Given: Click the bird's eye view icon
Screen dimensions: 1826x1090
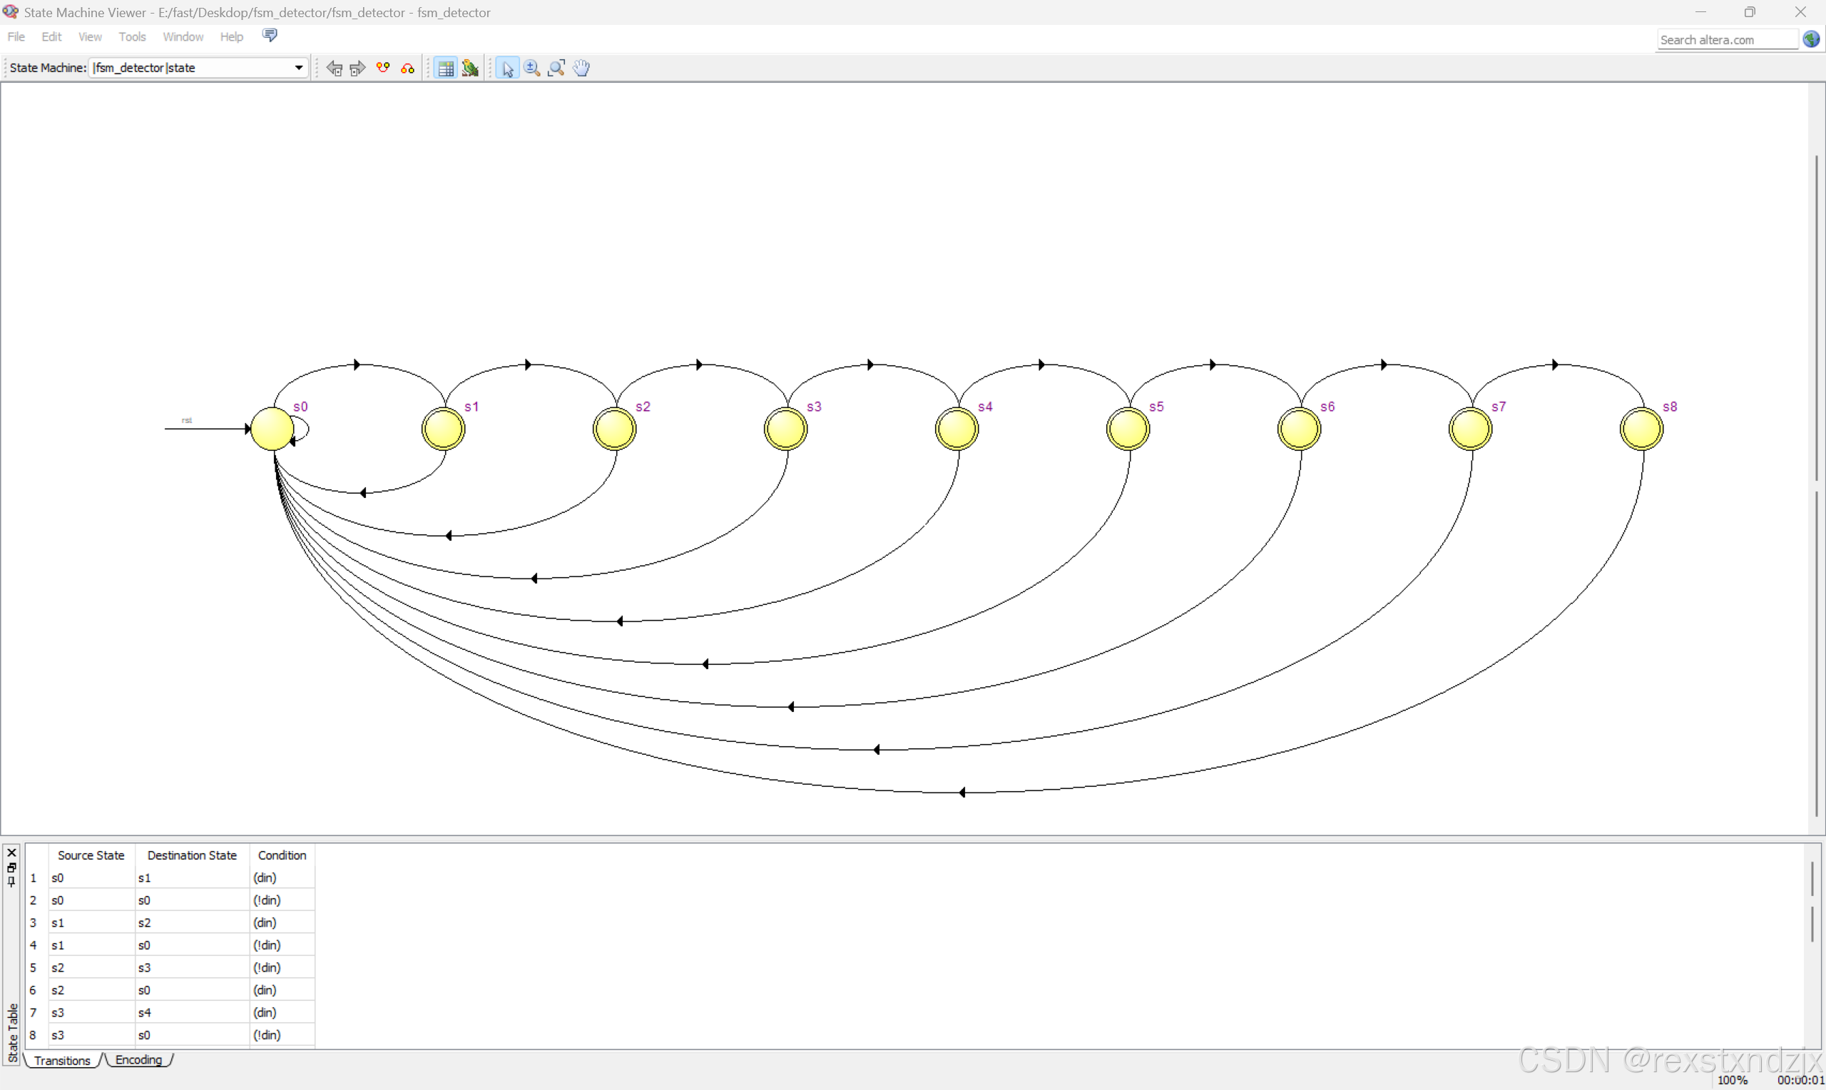Looking at the screenshot, I should (x=470, y=68).
